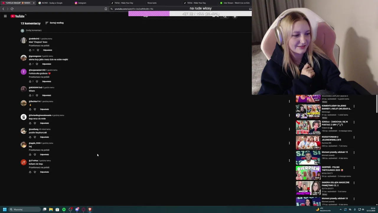Open the Sortuj według sort menu
Screen dimensions: 378x213
[54, 23]
